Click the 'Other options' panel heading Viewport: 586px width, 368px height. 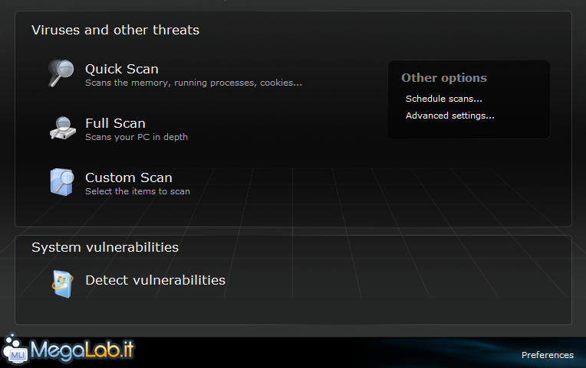[444, 77]
